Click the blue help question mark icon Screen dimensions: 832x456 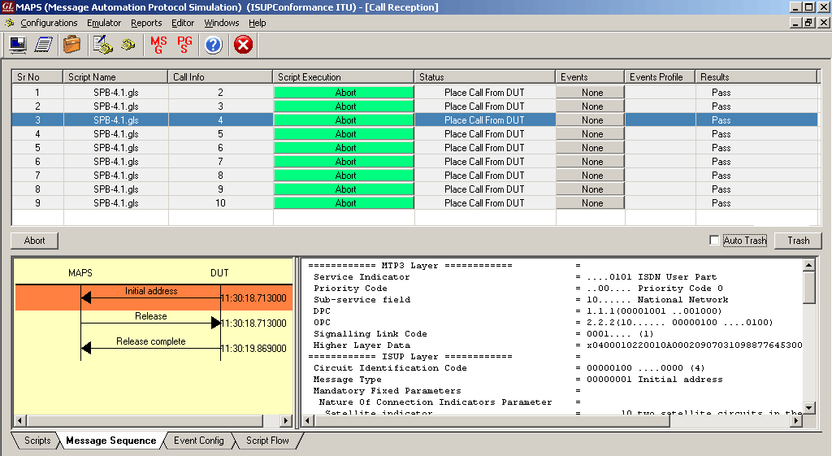214,45
